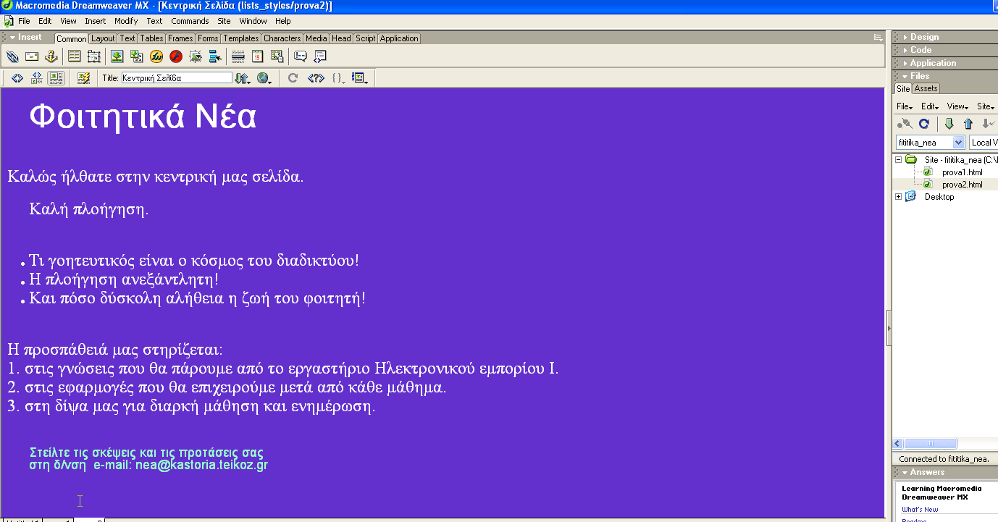Screen dimensions: 998x522
Task: Insert an Image using the picture icon
Action: click(x=117, y=56)
